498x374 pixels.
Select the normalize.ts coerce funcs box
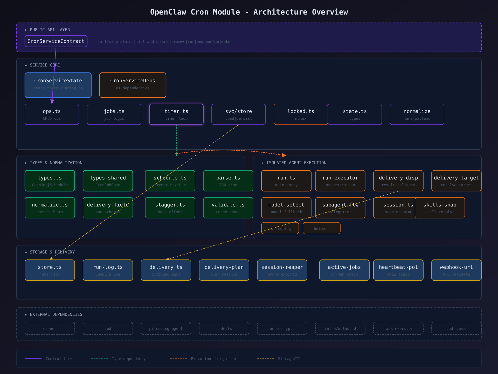click(50, 208)
